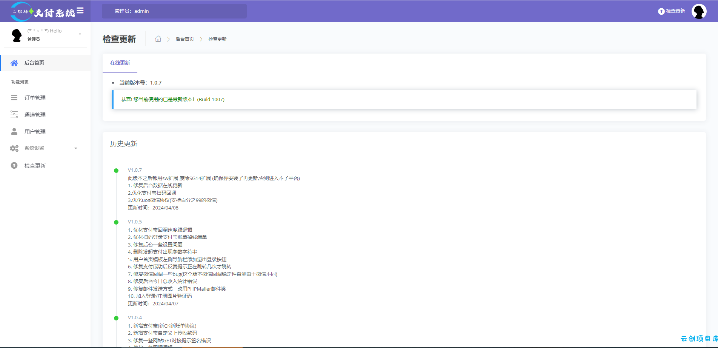Click the sw扩展 notice line under V1.0.7
The width and height of the screenshot is (718, 348).
point(214,178)
